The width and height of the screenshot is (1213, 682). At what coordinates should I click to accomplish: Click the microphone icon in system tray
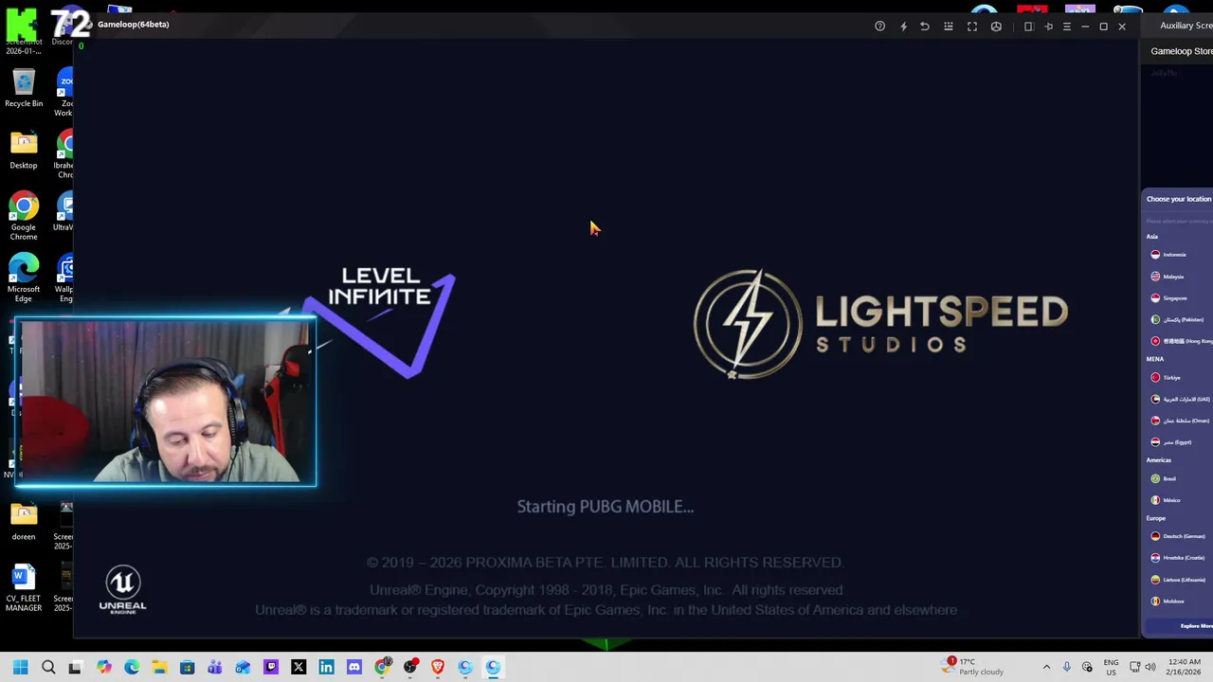(1067, 667)
